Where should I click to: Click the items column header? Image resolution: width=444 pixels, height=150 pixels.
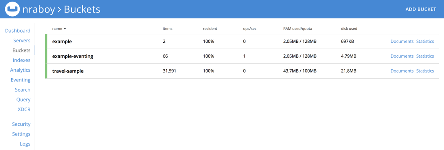[168, 29]
